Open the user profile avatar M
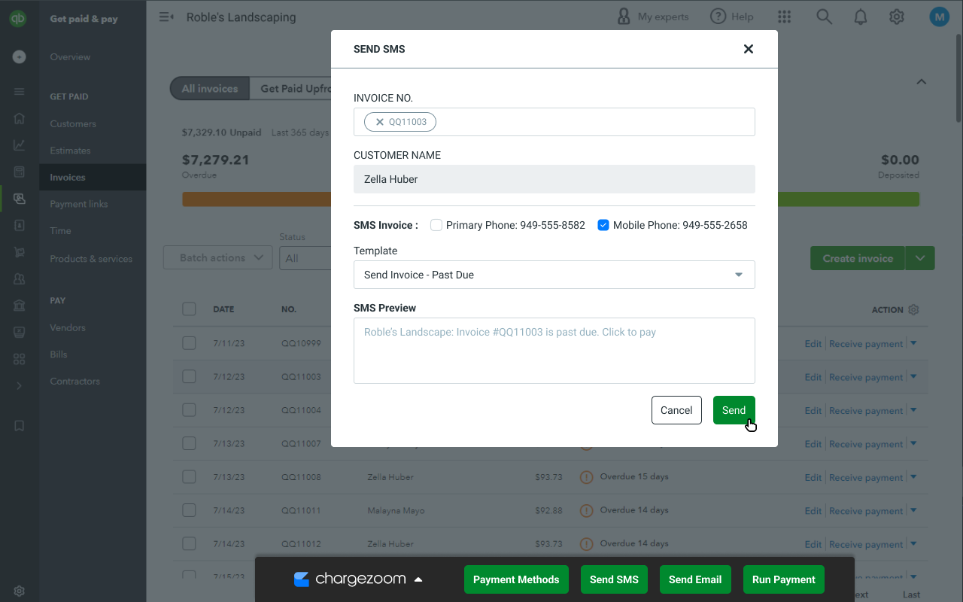This screenshot has width=963, height=602. (939, 17)
